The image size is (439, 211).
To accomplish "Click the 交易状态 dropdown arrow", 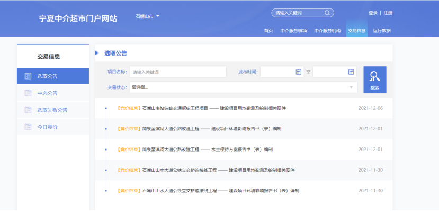I will [351, 87].
